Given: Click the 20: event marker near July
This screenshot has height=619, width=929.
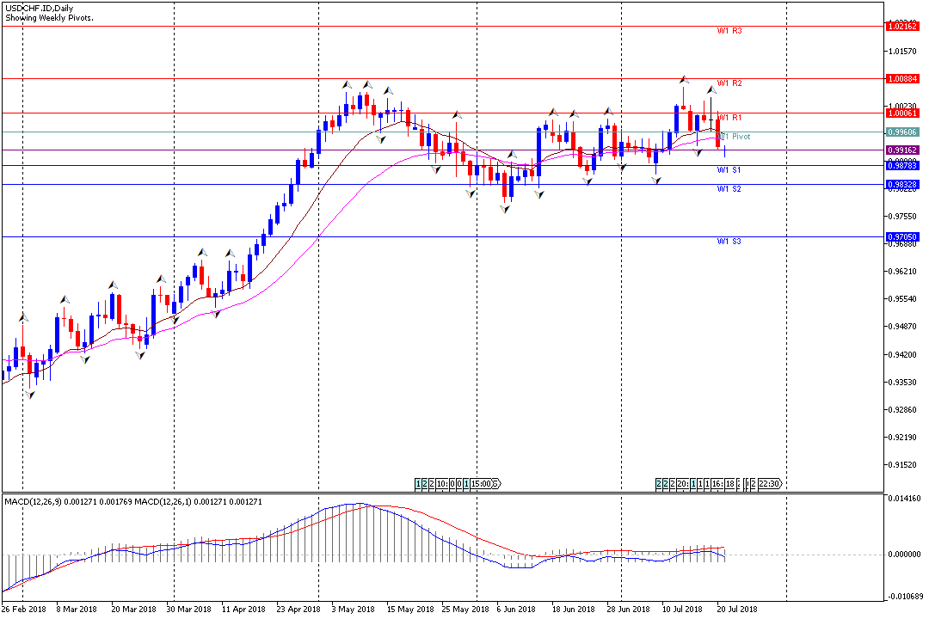Looking at the screenshot, I should [x=682, y=484].
